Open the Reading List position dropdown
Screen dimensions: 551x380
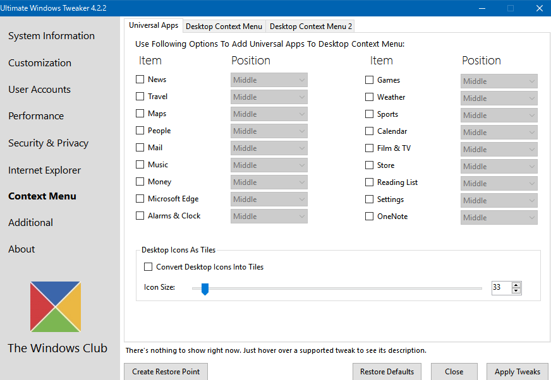click(x=499, y=183)
